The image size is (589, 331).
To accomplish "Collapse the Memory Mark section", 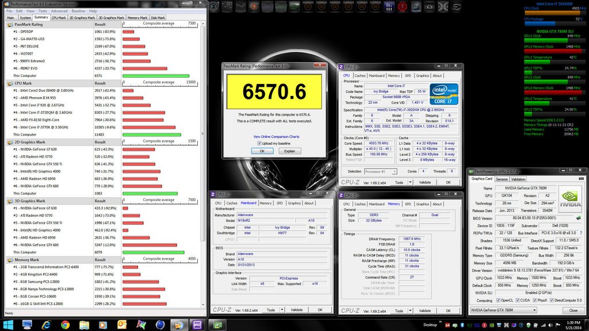I will pos(10,260).
